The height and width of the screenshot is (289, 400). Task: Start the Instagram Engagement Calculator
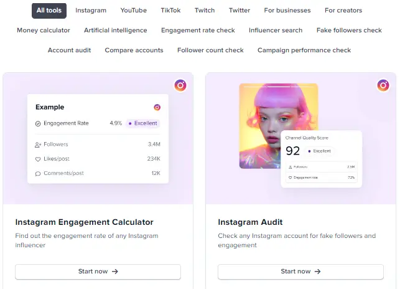[98, 272]
